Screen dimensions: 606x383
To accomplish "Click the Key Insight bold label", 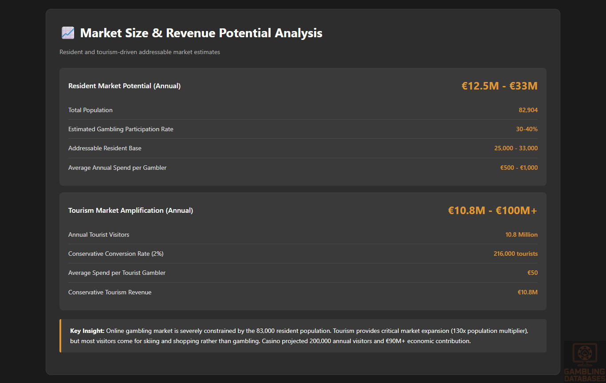I will (87, 331).
